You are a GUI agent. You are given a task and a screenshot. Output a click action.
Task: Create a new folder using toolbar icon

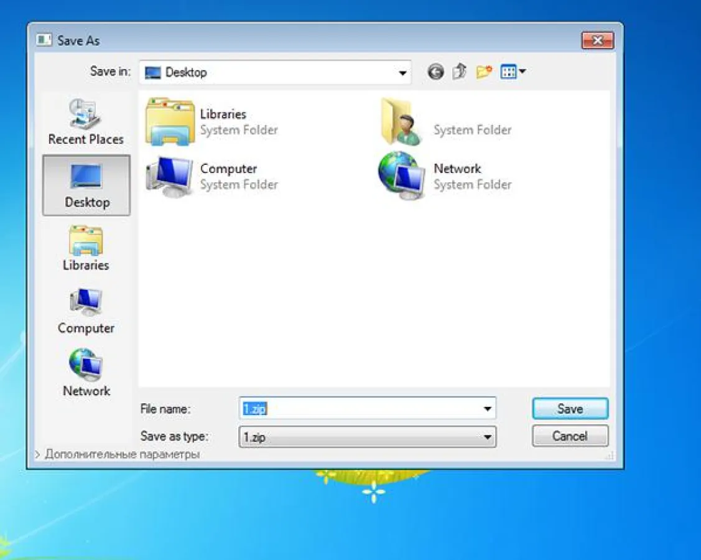pos(484,72)
